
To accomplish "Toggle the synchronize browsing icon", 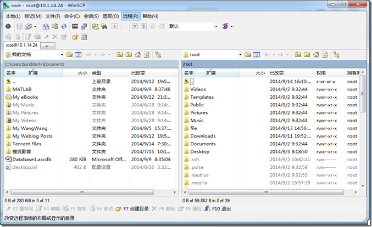I will point(96,26).
